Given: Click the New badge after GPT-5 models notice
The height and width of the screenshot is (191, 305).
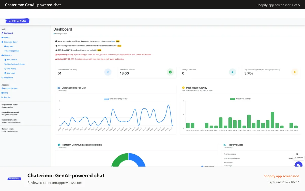Looking at the screenshot, I should pos(99,50).
